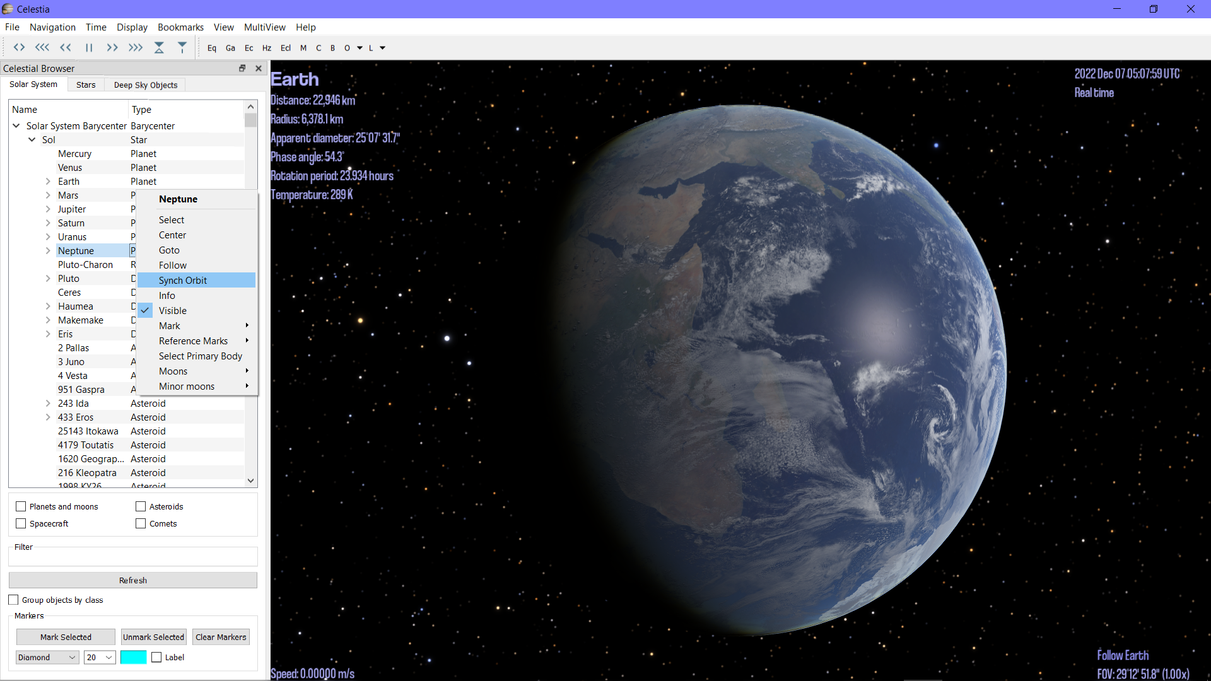Click the Refresh button

(133, 580)
